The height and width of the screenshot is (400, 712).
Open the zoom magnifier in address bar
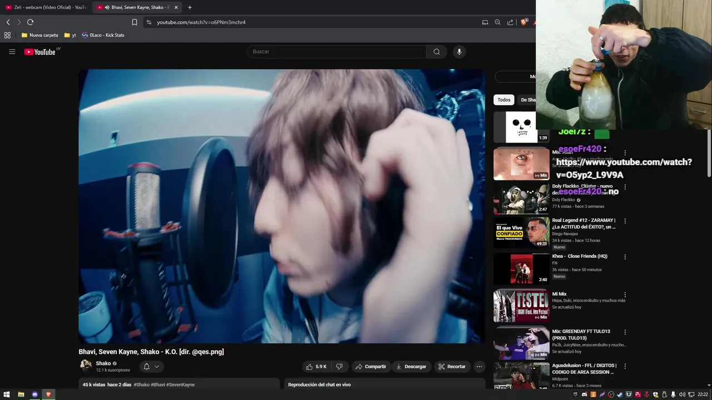[x=497, y=22]
